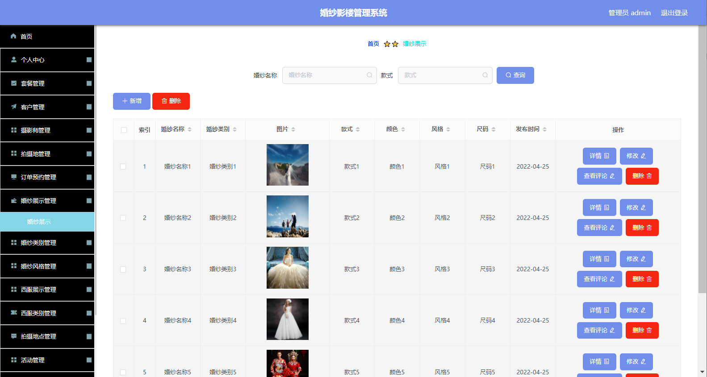
Task: Open 详情 for 婚纱名称1
Action: point(599,156)
